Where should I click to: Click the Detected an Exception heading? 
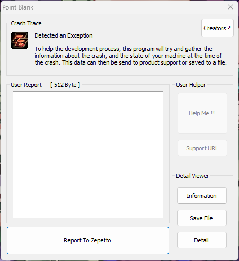(x=64, y=35)
